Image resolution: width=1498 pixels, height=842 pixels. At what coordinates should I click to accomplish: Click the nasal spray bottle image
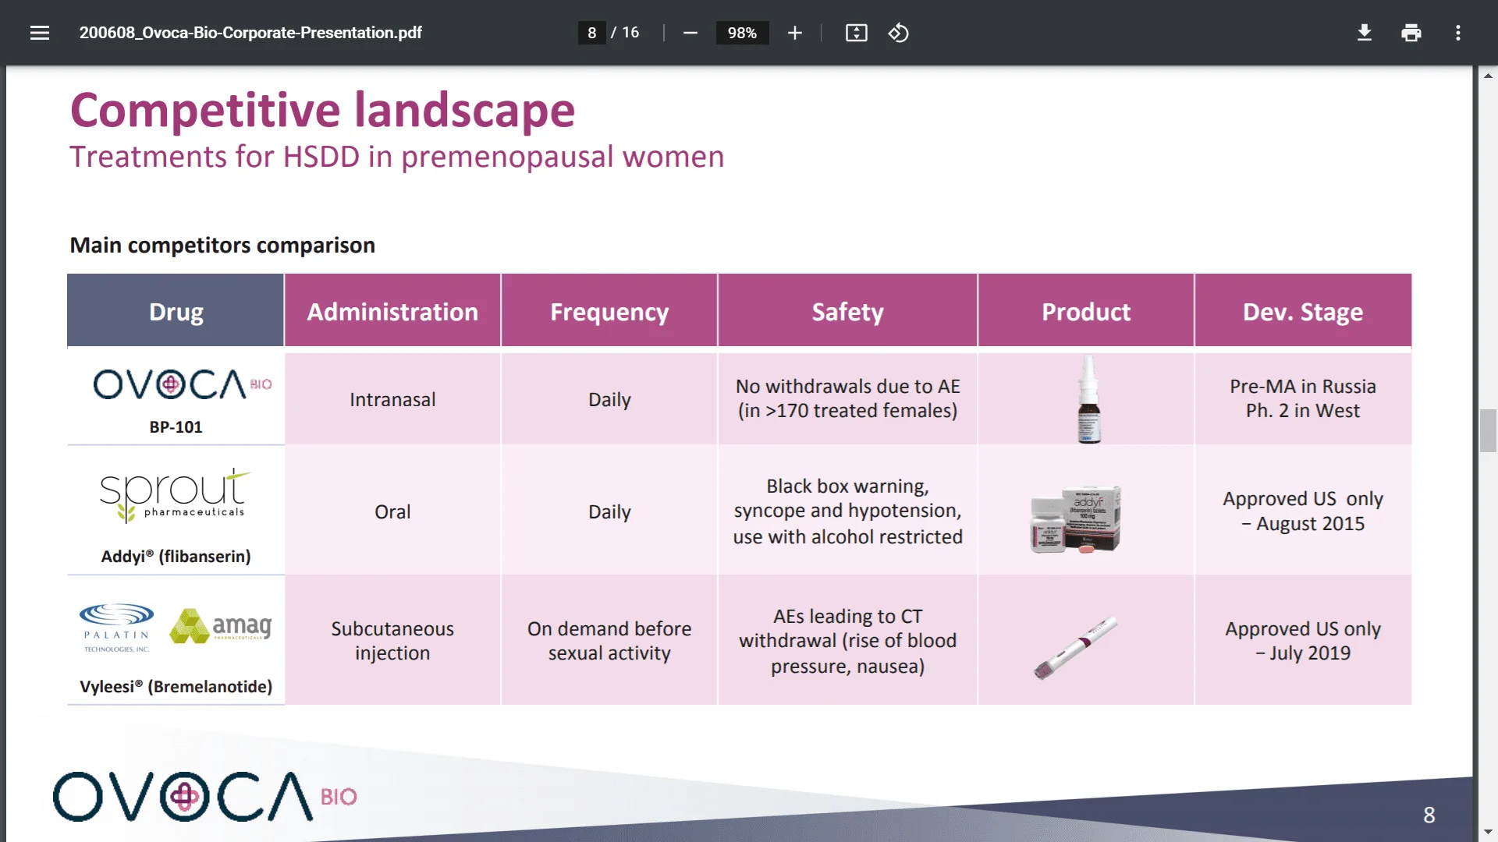click(1089, 399)
